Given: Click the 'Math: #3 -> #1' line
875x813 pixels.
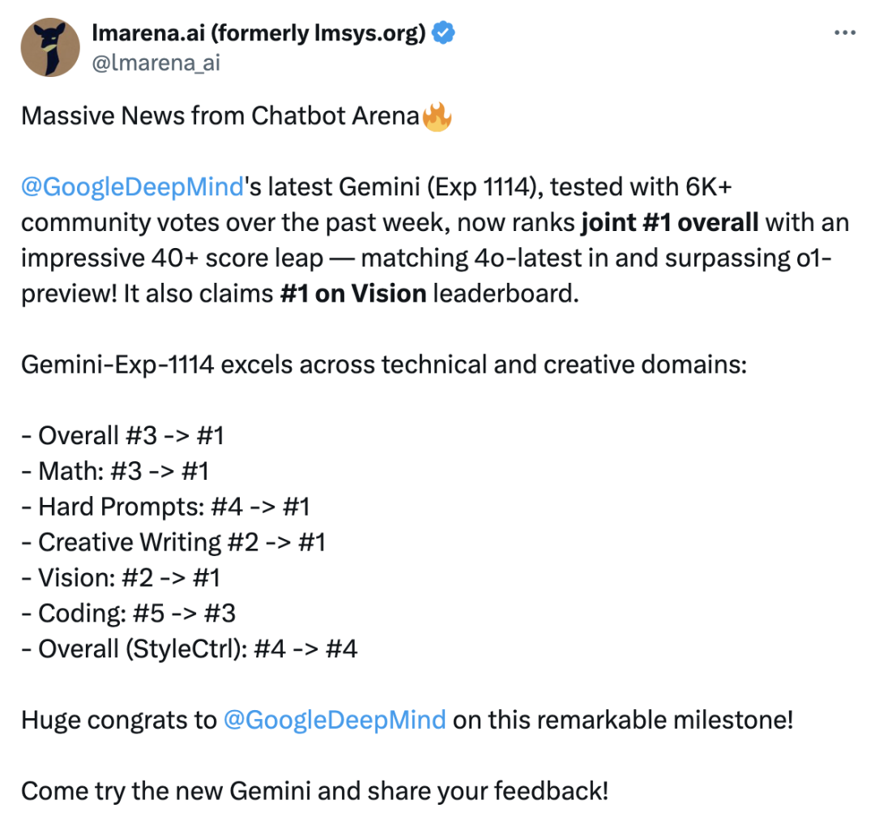Looking at the screenshot, I should tap(115, 471).
